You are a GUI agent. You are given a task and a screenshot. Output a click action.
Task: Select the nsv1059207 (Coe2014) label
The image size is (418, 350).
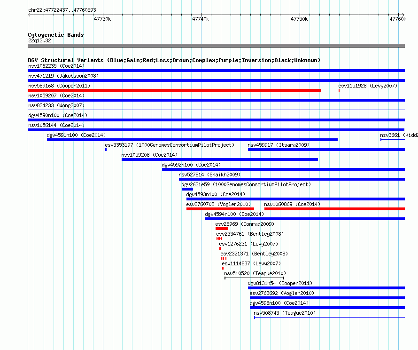[x=56, y=95]
